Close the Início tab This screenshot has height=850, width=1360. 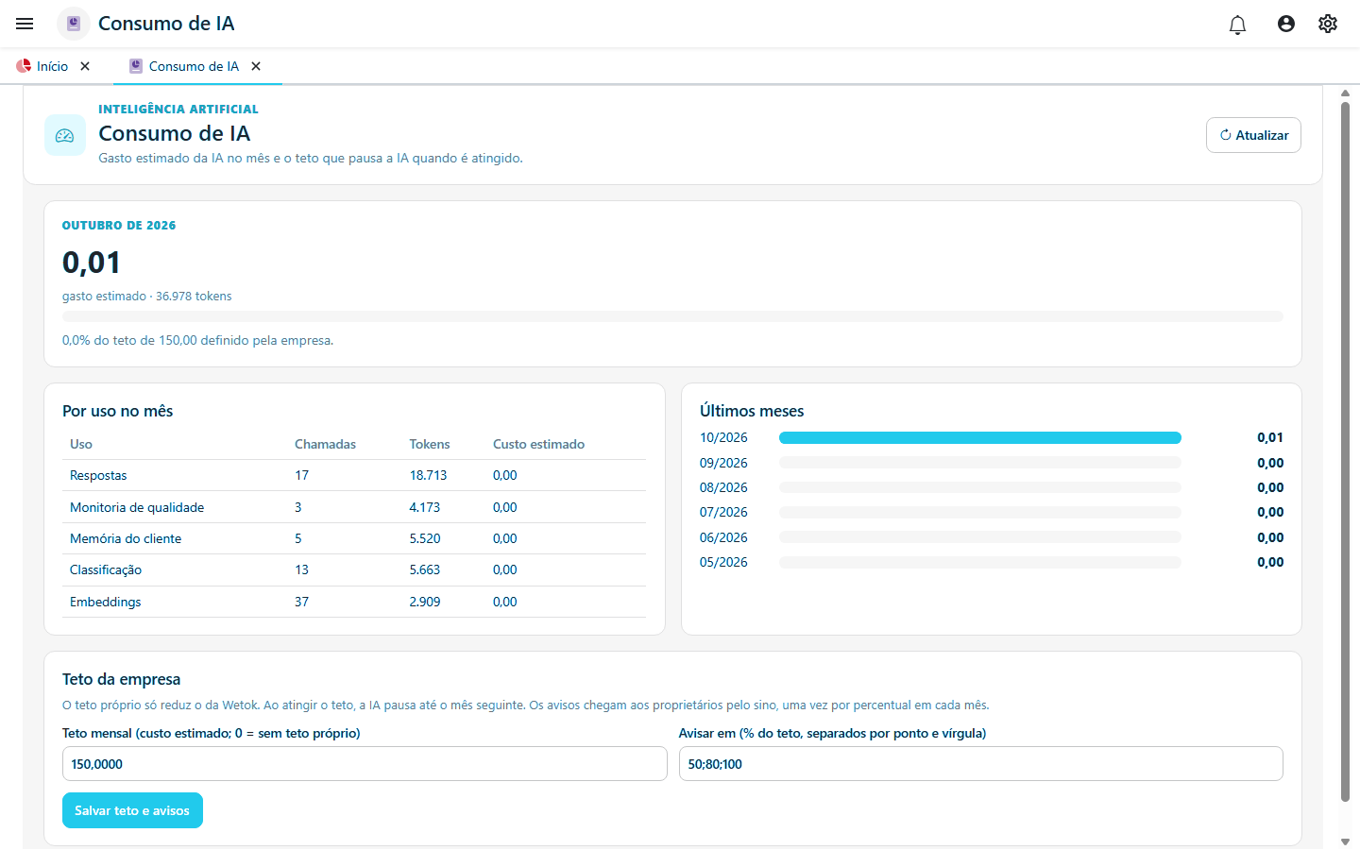[85, 66]
